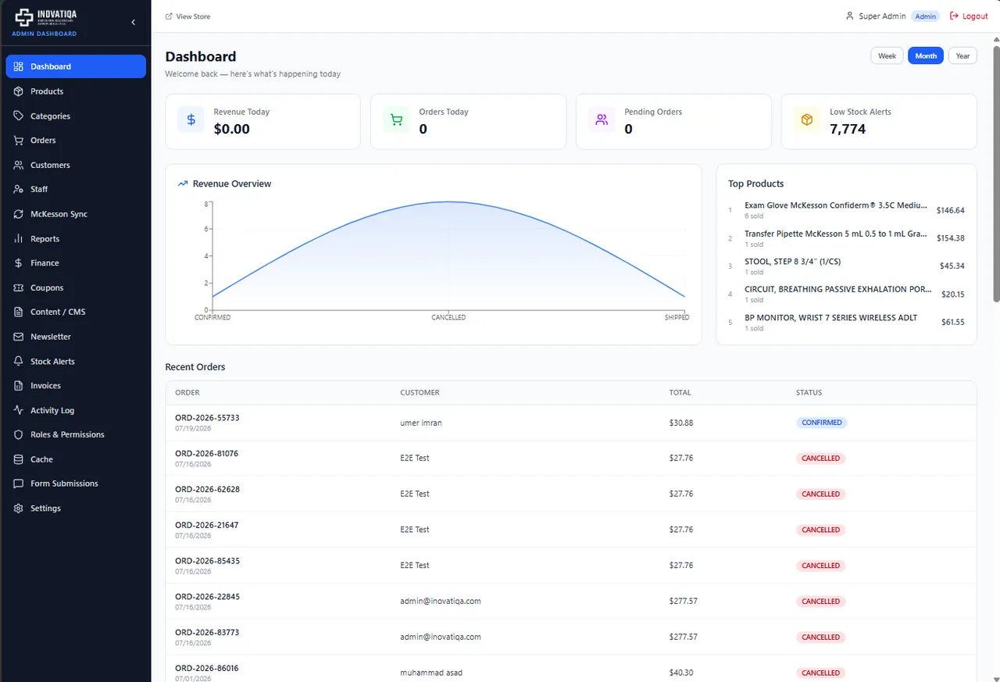Click the Categories tag icon
The height and width of the screenshot is (682, 1000).
click(19, 116)
